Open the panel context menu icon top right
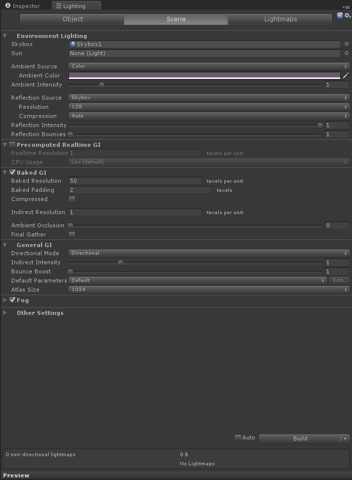352x480 pixels. point(347,7)
